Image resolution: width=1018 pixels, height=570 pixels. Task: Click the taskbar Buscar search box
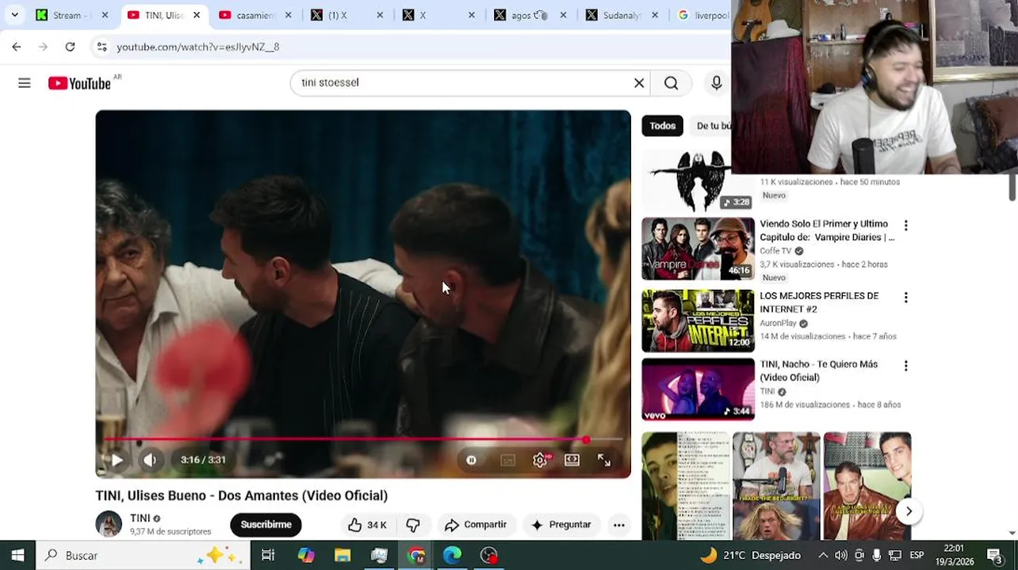(143, 555)
